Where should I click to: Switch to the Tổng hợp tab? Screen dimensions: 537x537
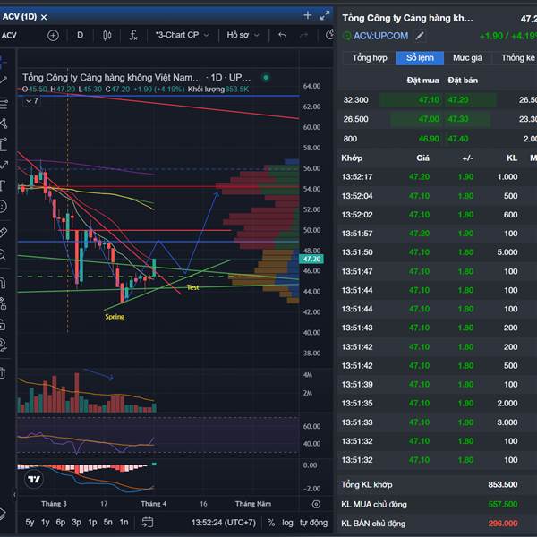[370, 58]
